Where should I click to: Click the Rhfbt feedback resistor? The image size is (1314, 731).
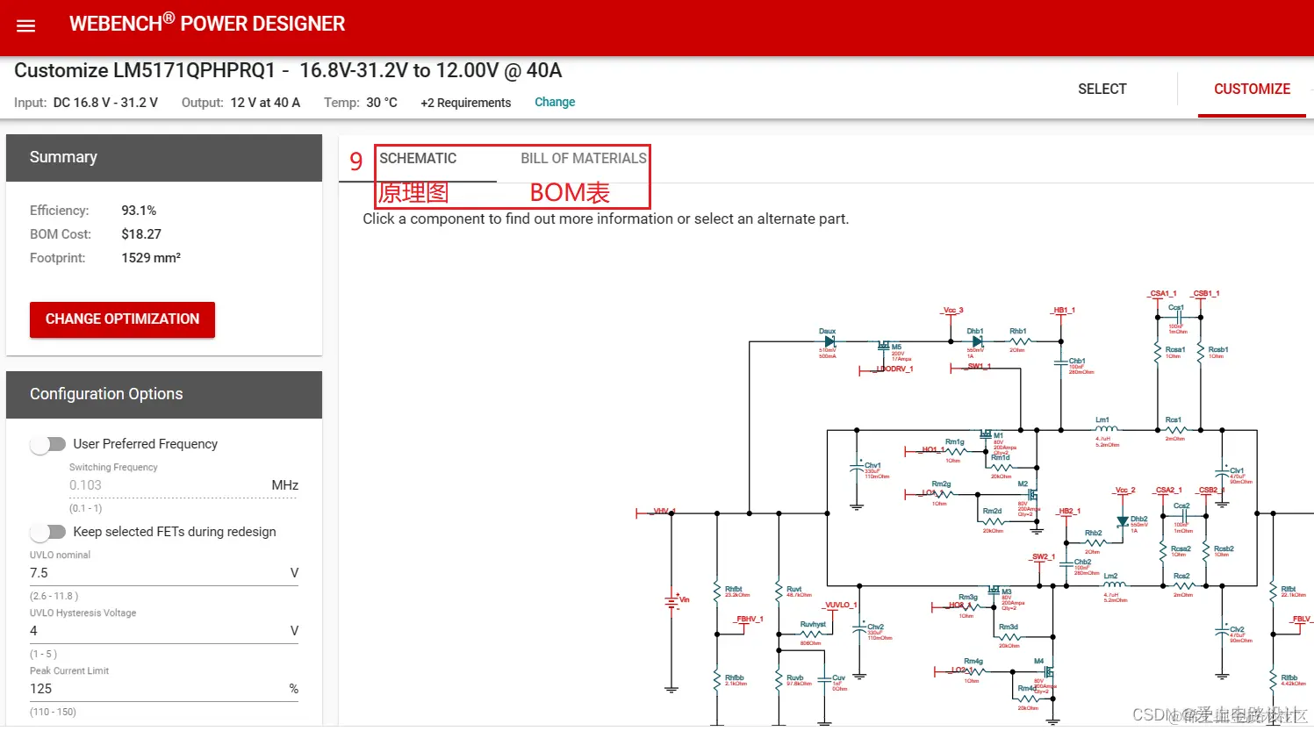[717, 591]
